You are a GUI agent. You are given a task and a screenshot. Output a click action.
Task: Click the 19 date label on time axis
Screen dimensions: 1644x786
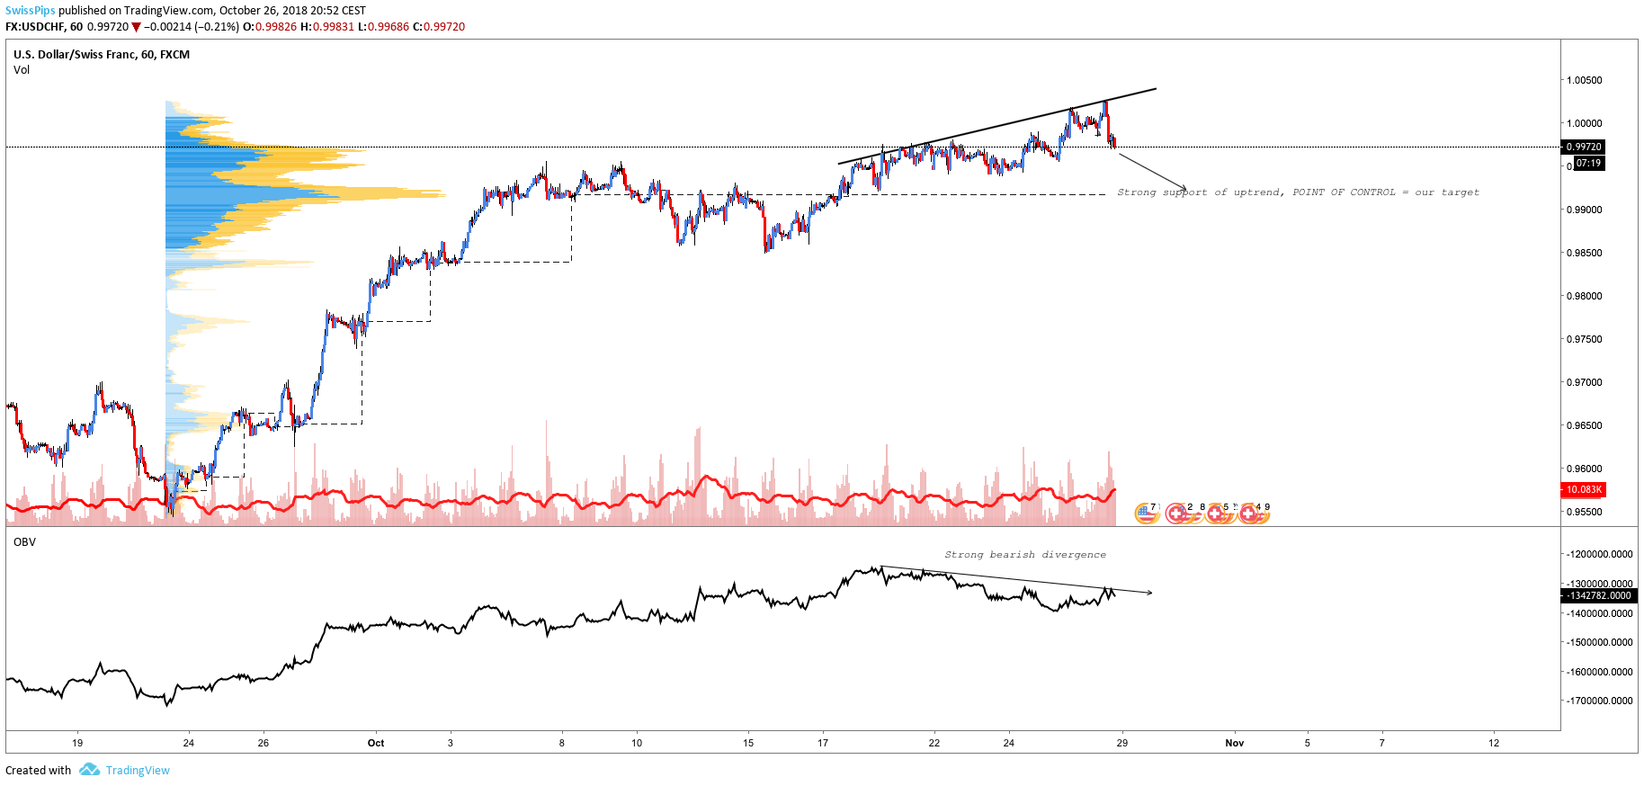click(77, 744)
